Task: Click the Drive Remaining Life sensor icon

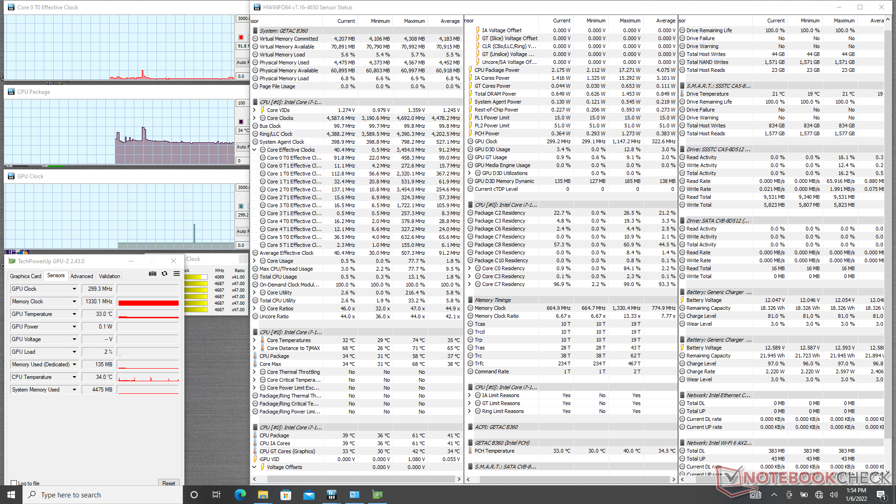Action: (682, 30)
